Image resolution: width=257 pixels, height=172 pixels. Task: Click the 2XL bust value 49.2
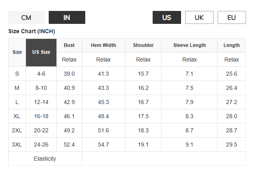[69, 130]
